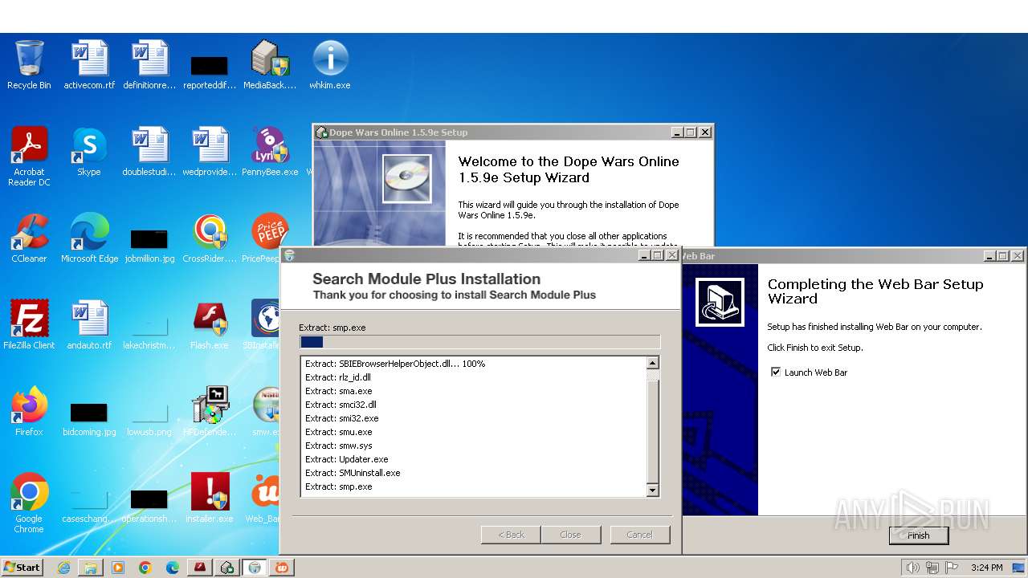The image size is (1028, 578).
Task: Open volume control in system tray
Action: 912,568
